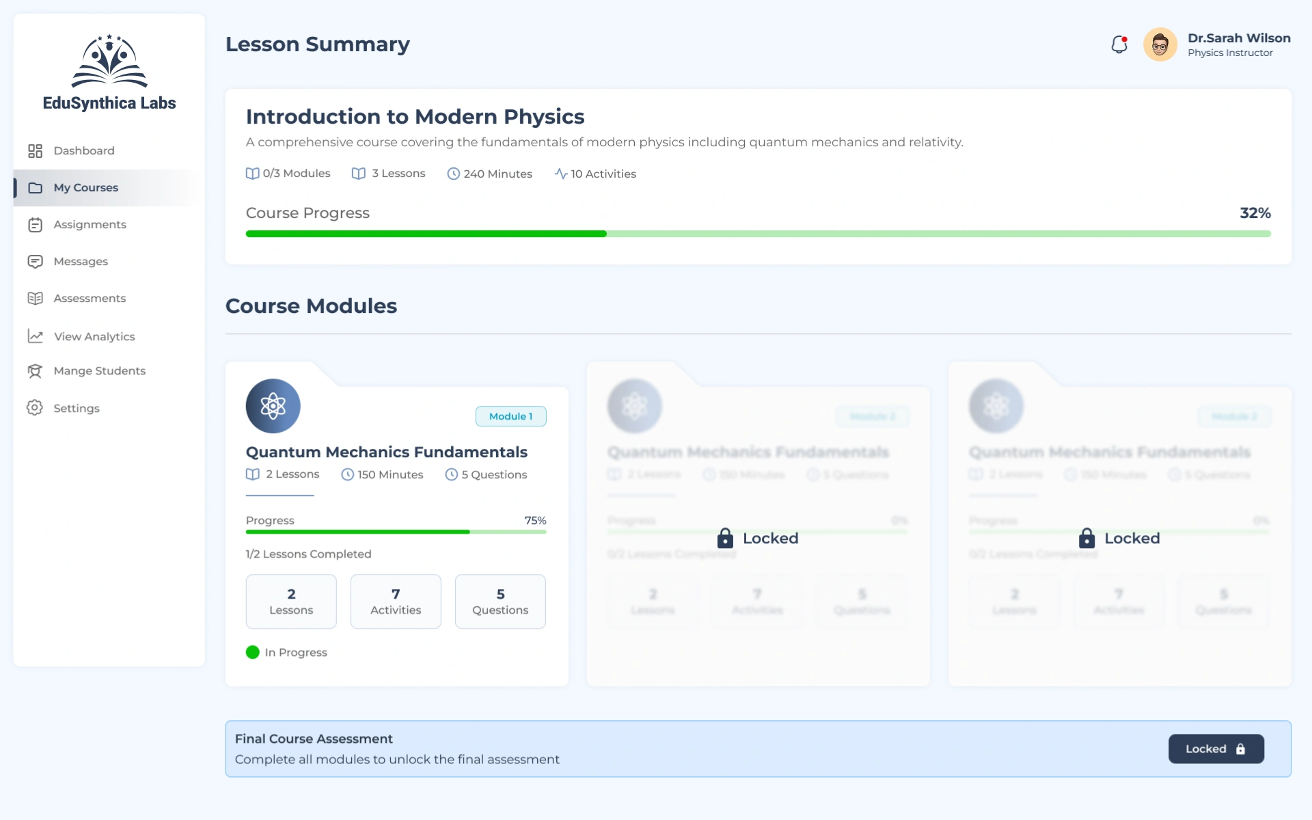Click the Quantum Mechanics atom icon

[x=273, y=406]
